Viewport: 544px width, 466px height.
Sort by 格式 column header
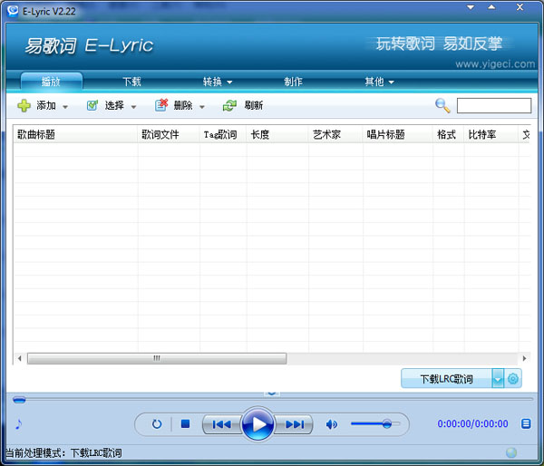449,134
